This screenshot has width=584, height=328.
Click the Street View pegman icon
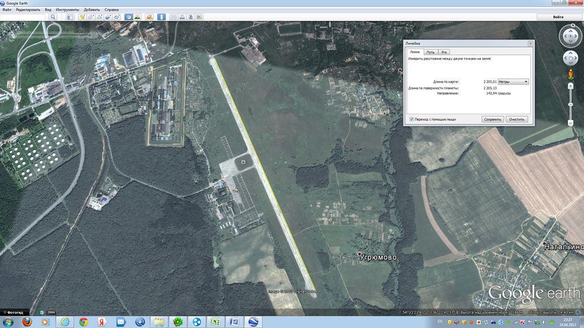(x=570, y=75)
